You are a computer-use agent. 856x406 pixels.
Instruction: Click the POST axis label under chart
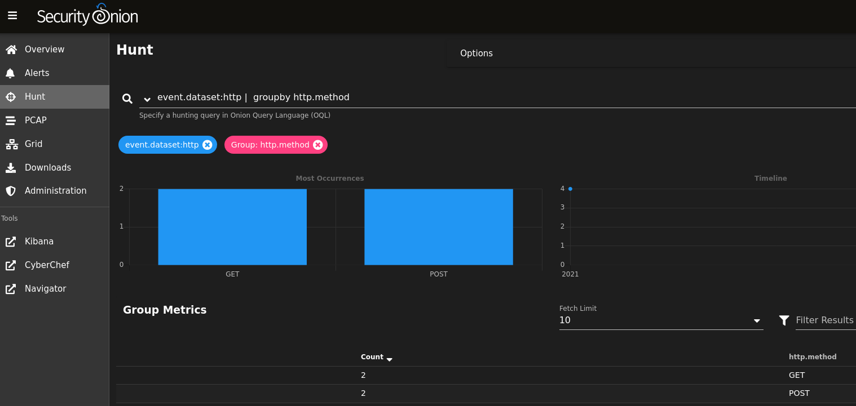coord(439,274)
